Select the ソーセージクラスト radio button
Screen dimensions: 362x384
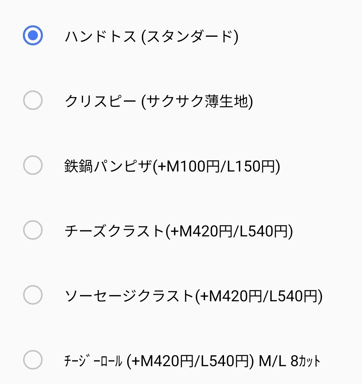33,295
